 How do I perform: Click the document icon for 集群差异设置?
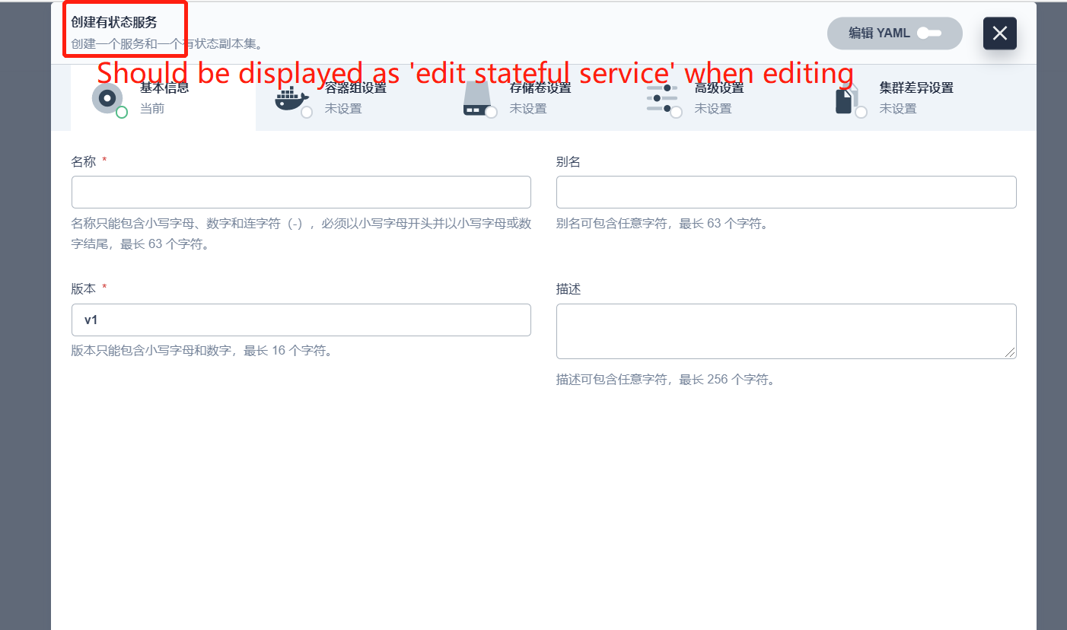click(x=846, y=99)
